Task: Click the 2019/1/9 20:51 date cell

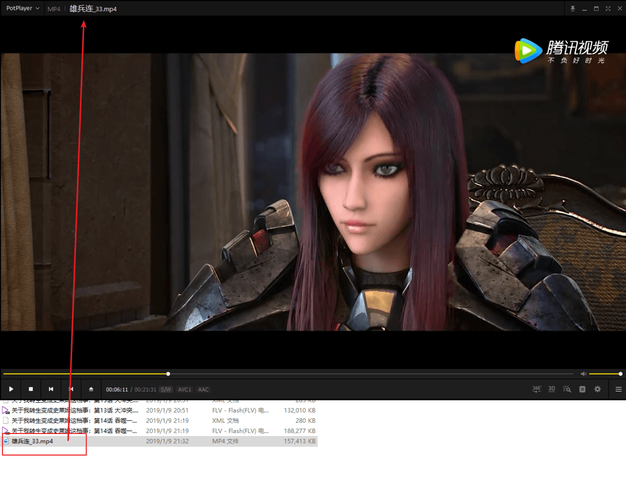Action: [167, 410]
